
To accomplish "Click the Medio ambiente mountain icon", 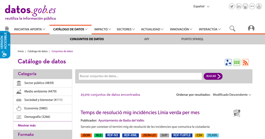I will (19, 92).
